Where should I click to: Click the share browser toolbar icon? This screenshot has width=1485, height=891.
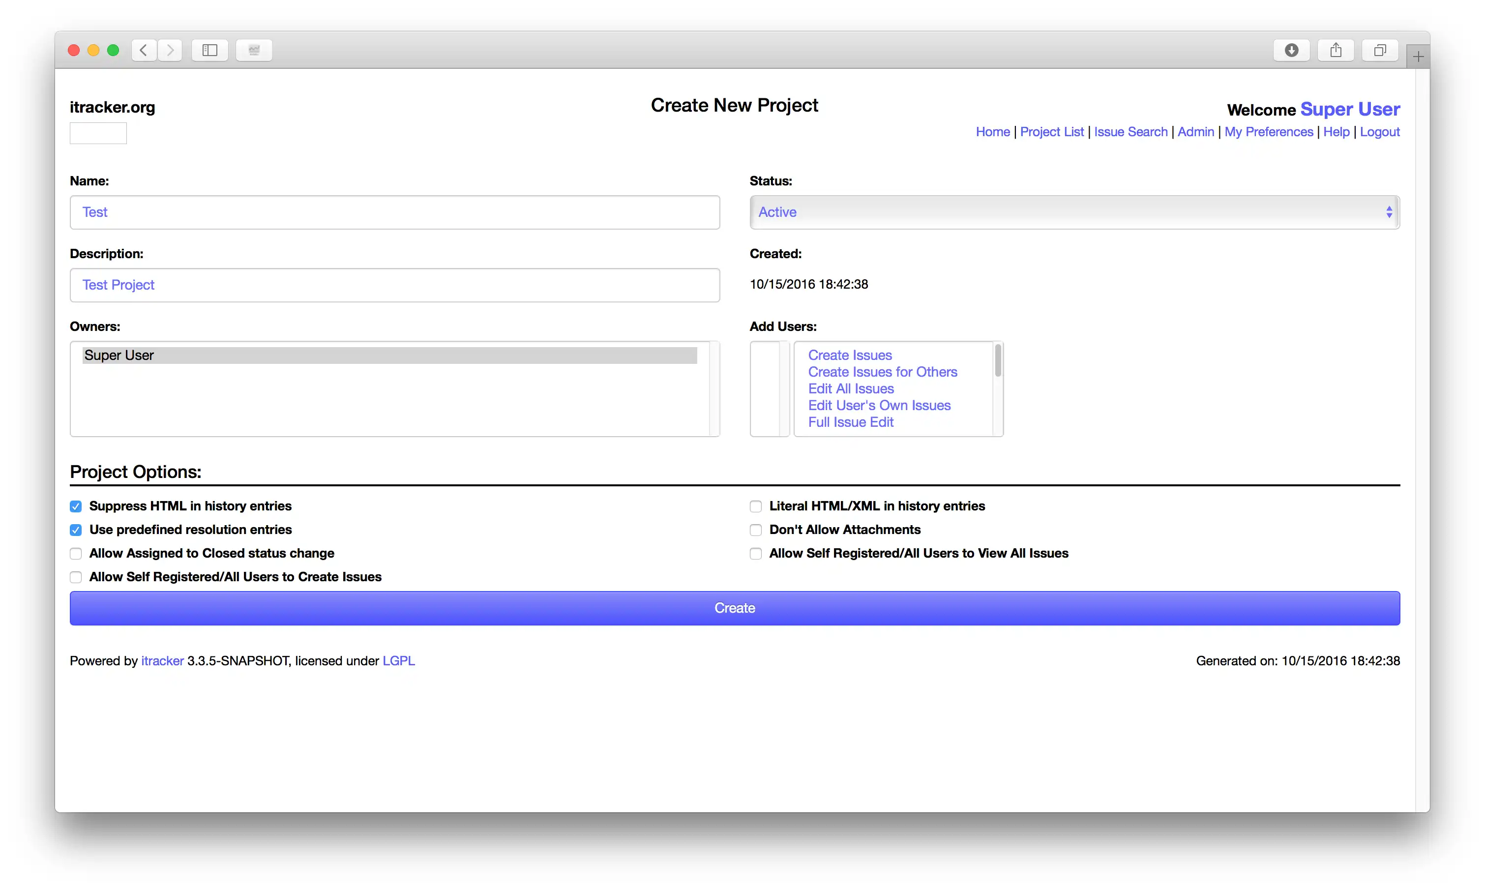[x=1335, y=49]
